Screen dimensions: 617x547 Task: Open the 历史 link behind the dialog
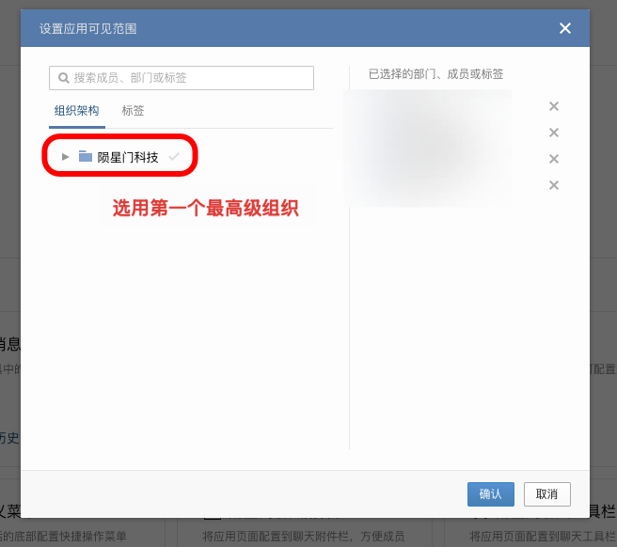(x=9, y=438)
